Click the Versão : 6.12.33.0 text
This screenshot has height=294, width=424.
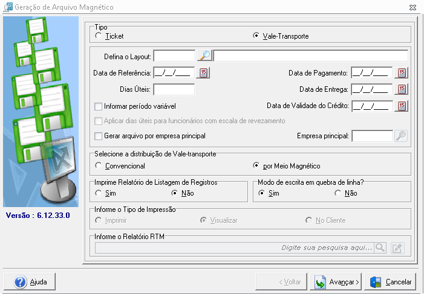[x=38, y=215]
